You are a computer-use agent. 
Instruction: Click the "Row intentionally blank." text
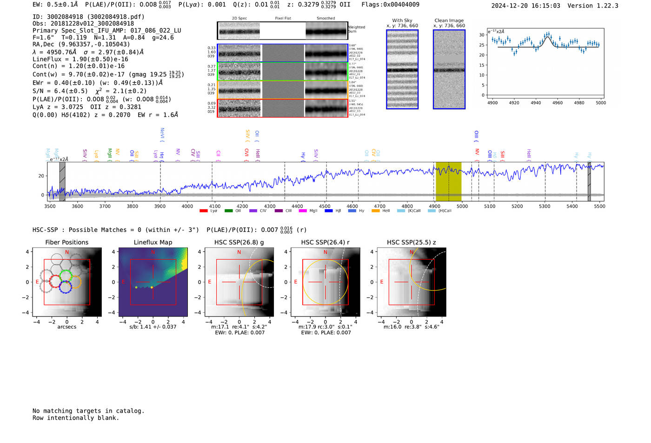coord(76,418)
